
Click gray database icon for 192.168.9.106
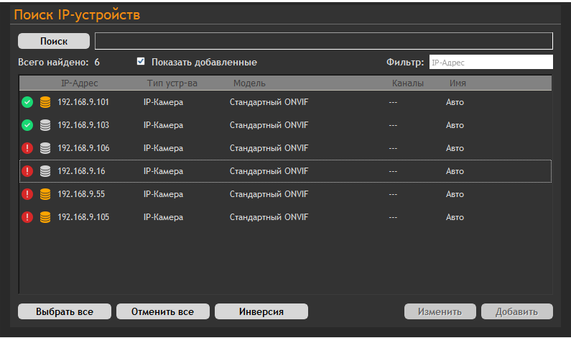(x=45, y=148)
